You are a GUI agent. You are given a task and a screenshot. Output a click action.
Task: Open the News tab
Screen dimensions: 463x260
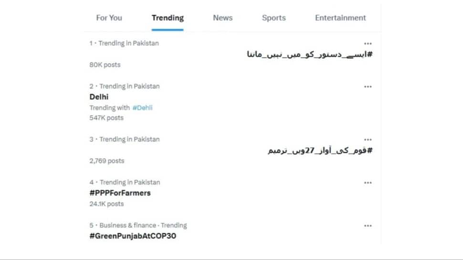222,18
